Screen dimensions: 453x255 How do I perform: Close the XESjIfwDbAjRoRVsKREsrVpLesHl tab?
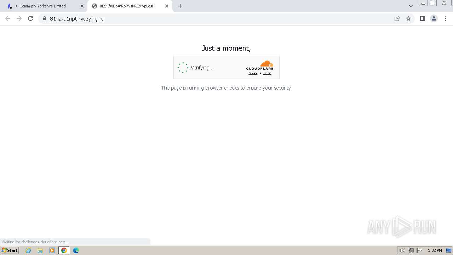167,6
